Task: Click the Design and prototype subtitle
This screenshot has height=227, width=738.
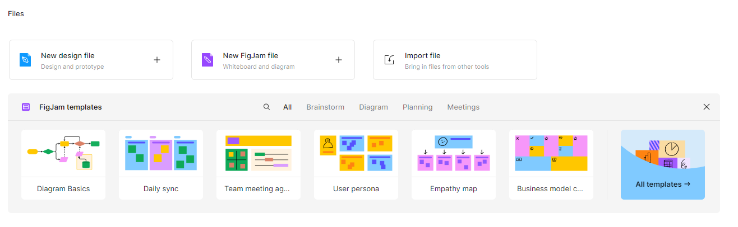Action: (72, 67)
